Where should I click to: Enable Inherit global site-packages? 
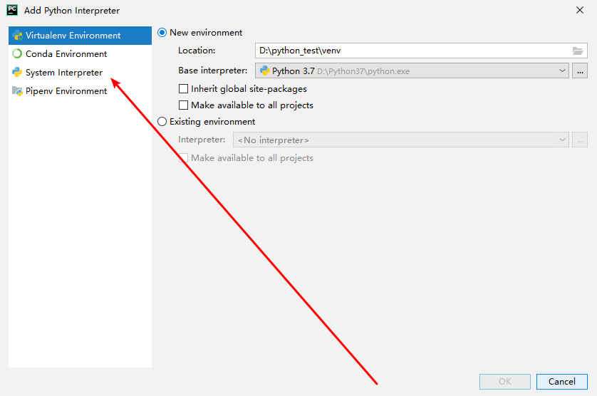(184, 89)
